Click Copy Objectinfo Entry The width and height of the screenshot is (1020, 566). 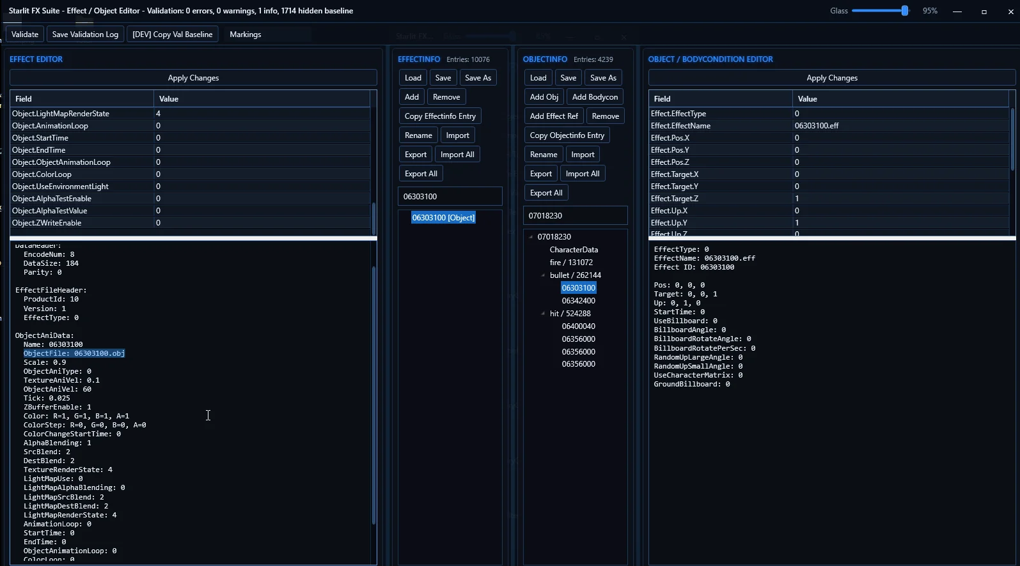[567, 135]
